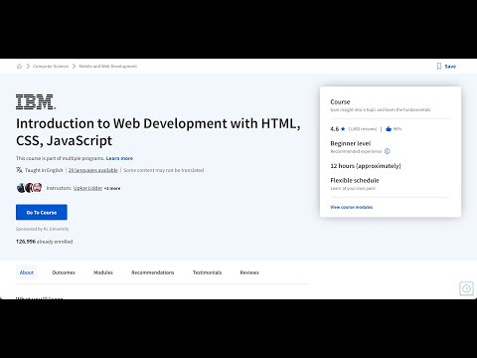Click the 'Flexible schedule' text

coord(355,180)
